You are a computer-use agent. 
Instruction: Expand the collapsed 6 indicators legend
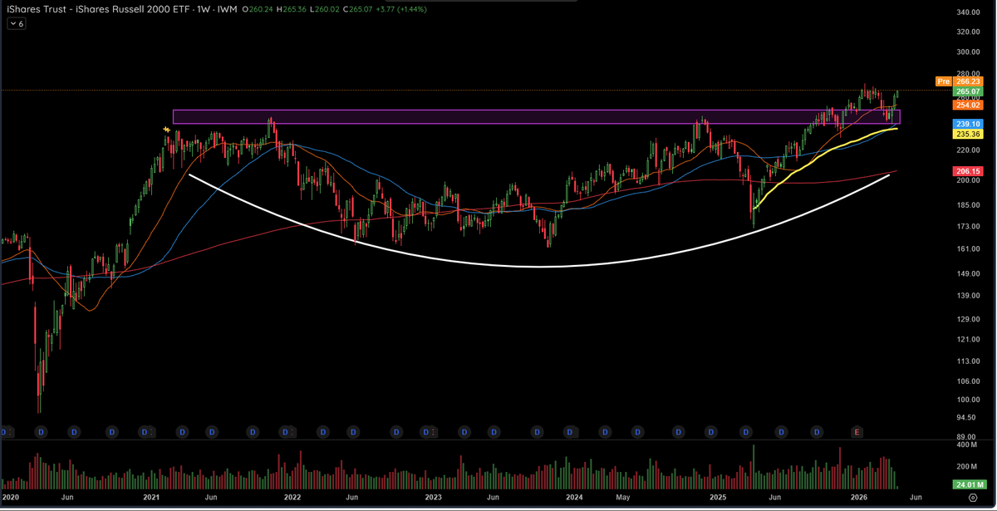point(16,24)
